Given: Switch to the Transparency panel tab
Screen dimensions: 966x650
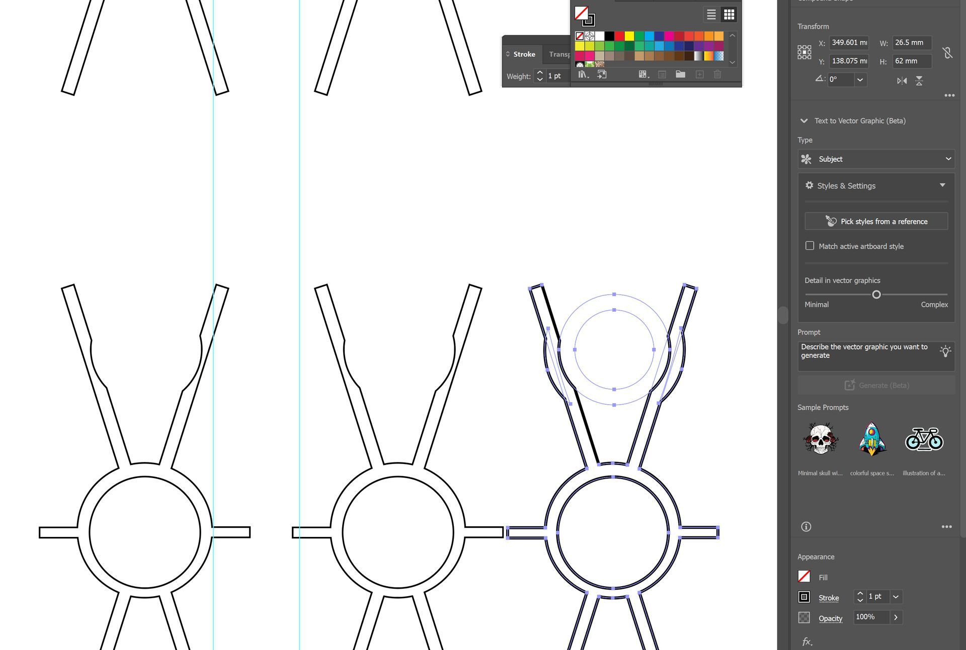Looking at the screenshot, I should coord(559,54).
